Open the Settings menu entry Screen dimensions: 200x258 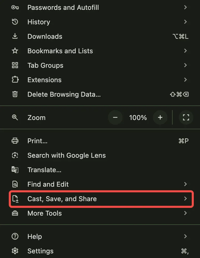tap(100, 251)
